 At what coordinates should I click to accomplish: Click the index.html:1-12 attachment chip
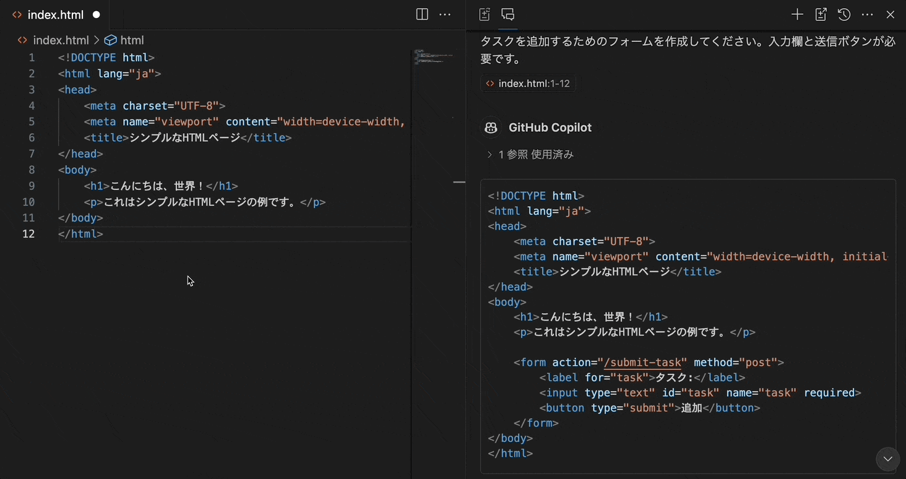pyautogui.click(x=528, y=84)
